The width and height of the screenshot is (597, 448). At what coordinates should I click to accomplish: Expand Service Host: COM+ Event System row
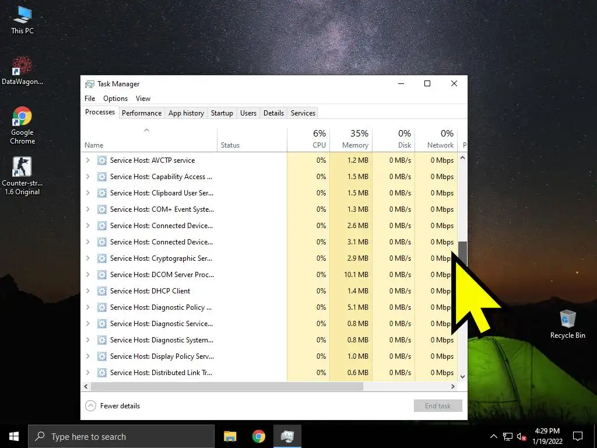[87, 209]
